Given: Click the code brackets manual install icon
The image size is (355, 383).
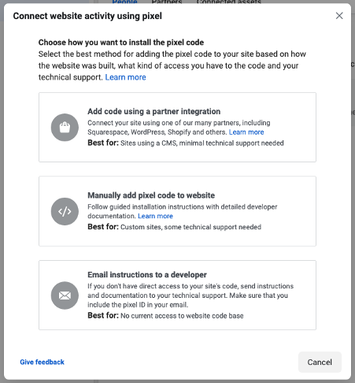Looking at the screenshot, I should click(x=65, y=211).
